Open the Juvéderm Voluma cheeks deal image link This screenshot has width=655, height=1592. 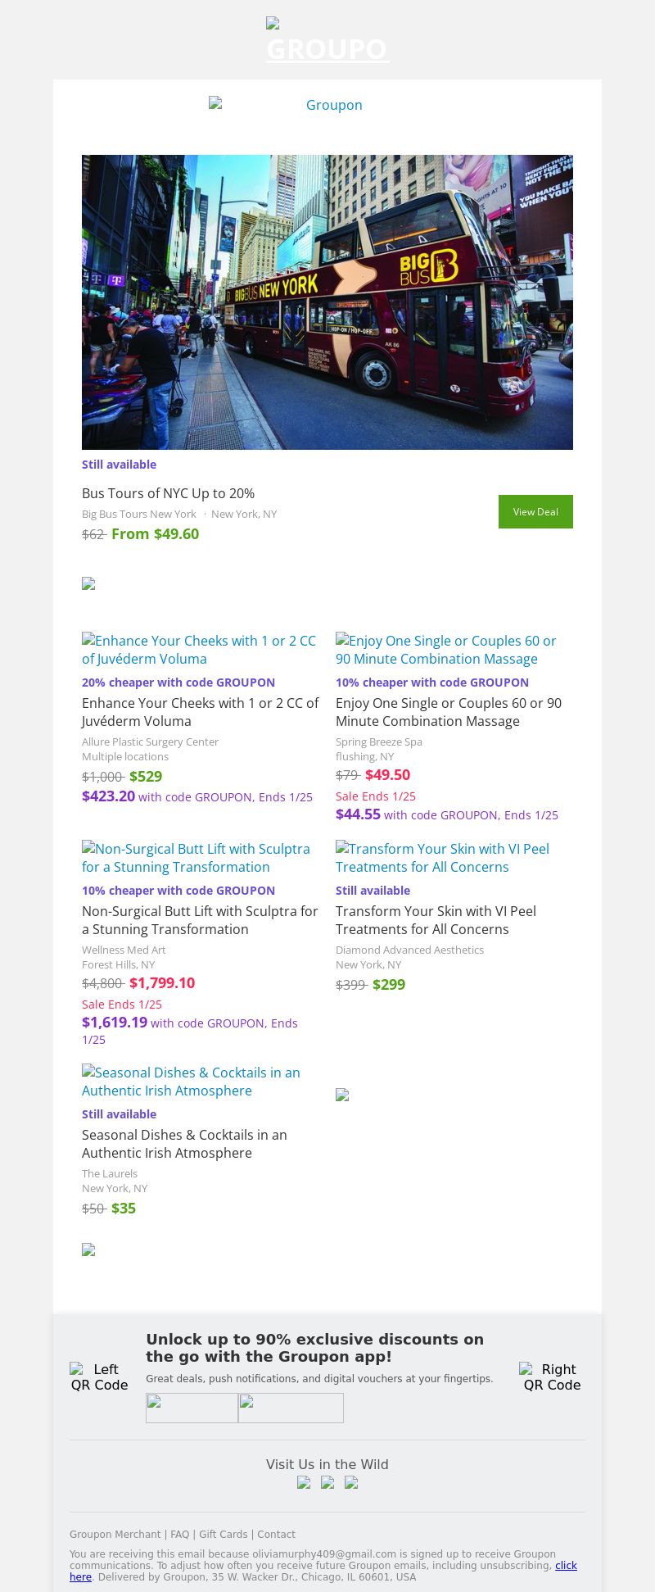pos(199,650)
